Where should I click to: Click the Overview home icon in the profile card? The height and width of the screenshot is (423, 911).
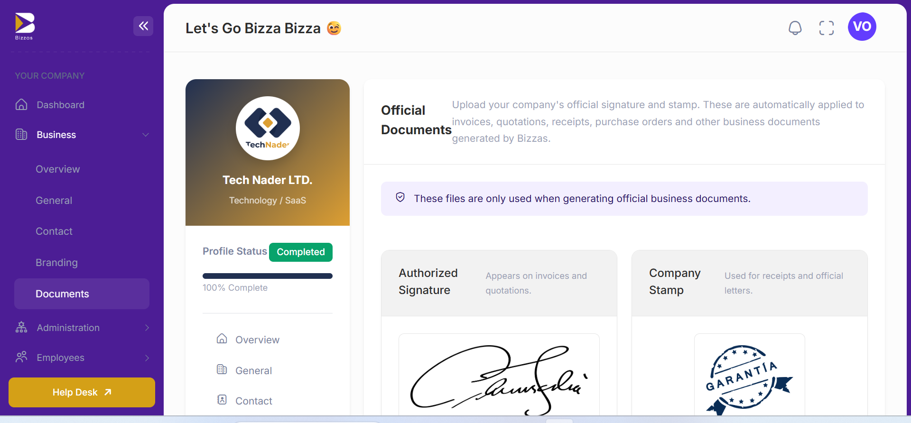coord(222,339)
